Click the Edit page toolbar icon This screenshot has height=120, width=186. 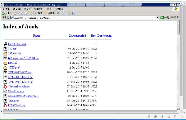coord(74,13)
